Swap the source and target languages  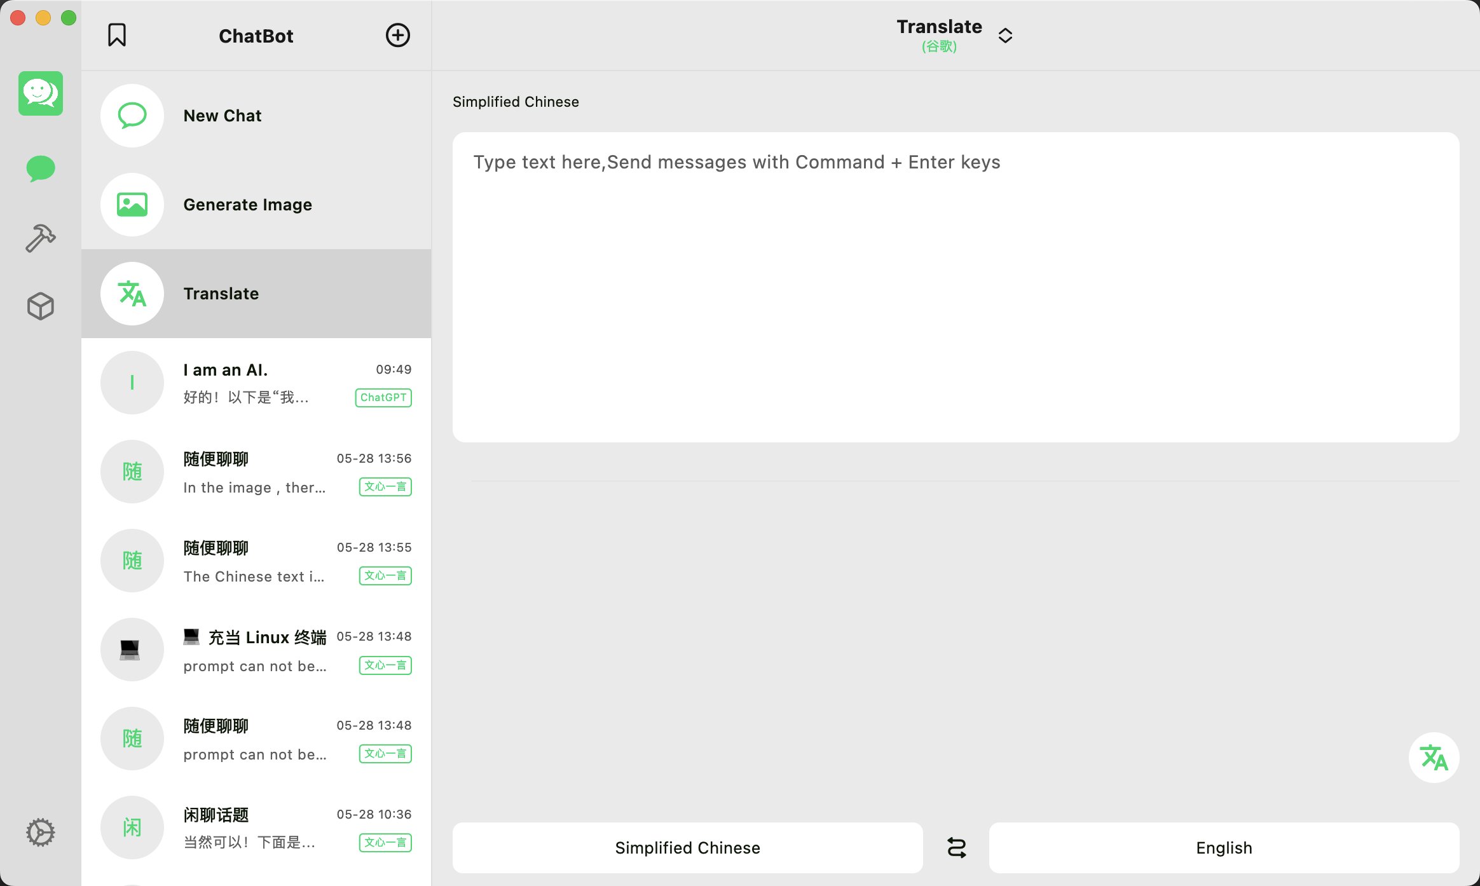click(x=956, y=848)
